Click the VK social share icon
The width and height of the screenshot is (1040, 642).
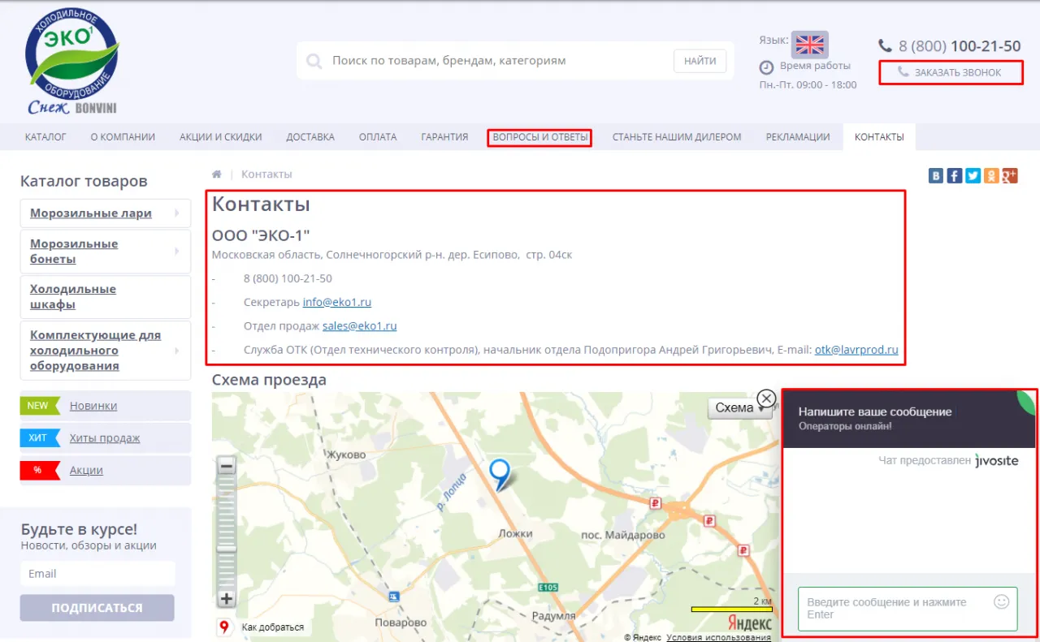pyautogui.click(x=936, y=175)
